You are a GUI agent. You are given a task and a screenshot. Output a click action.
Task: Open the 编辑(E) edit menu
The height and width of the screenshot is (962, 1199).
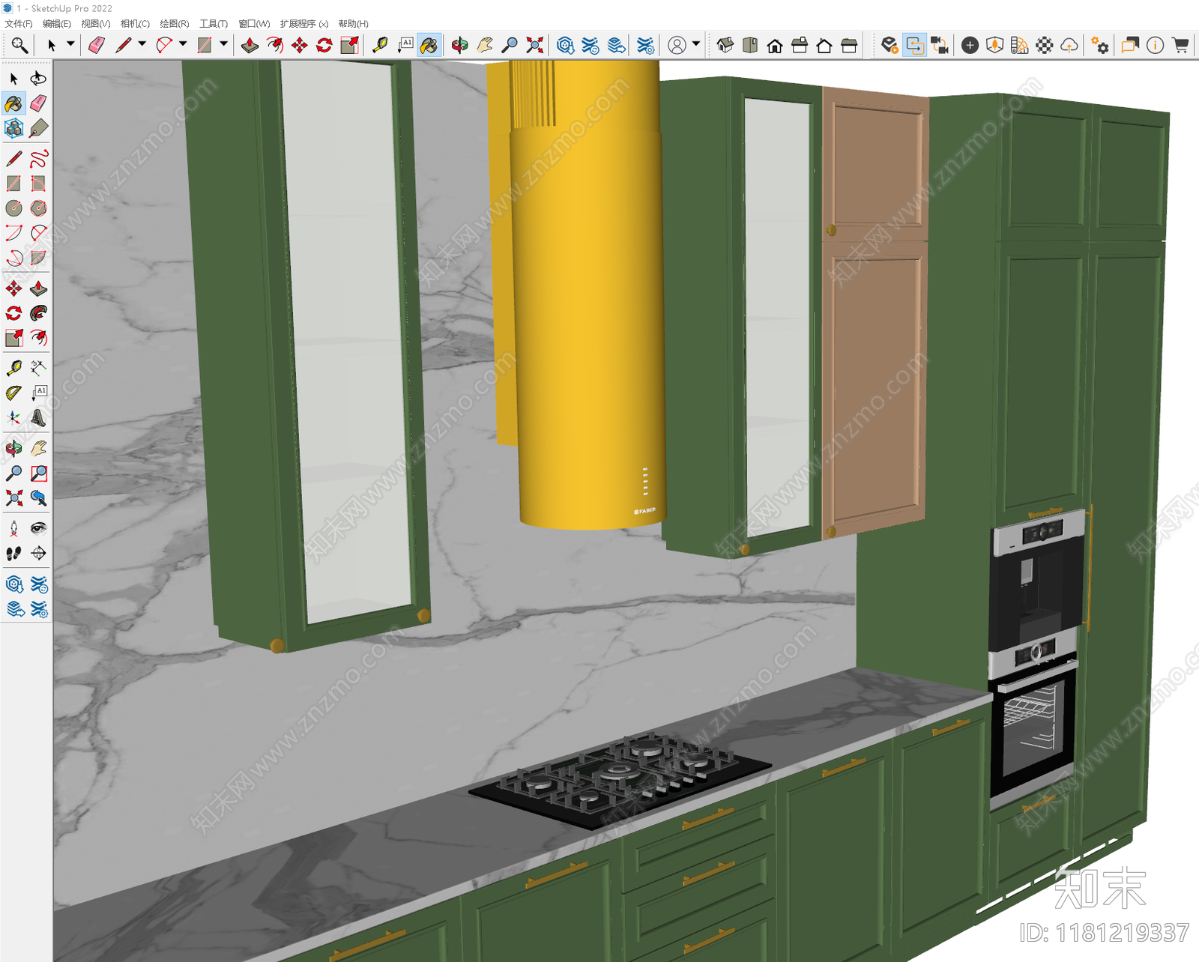57,24
